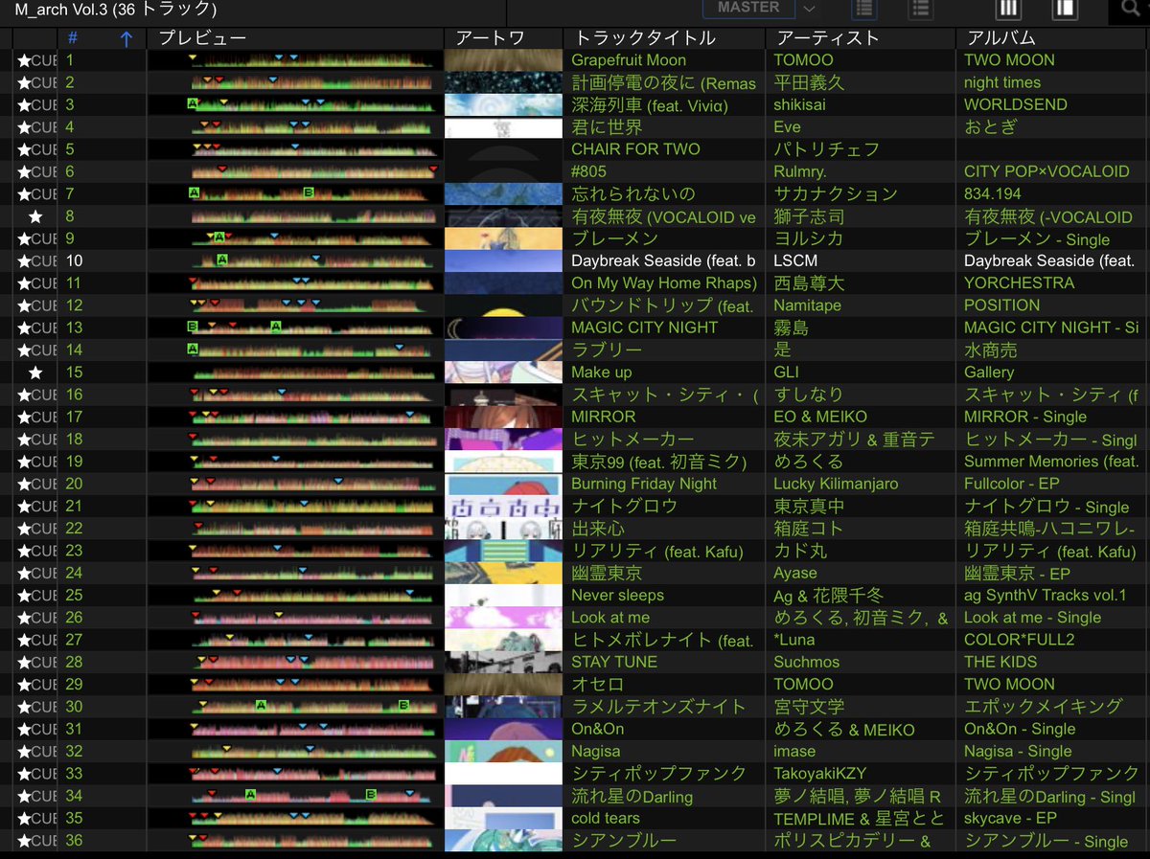Screen dimensions: 1150x859
Task: Click artist name Lucky Kilimanjaro
Action: [836, 484]
